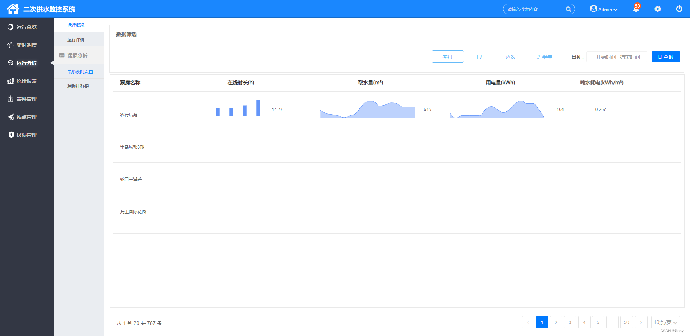
Task: Click 吨水耗电(kWh/m³) column header
Action: coord(602,83)
